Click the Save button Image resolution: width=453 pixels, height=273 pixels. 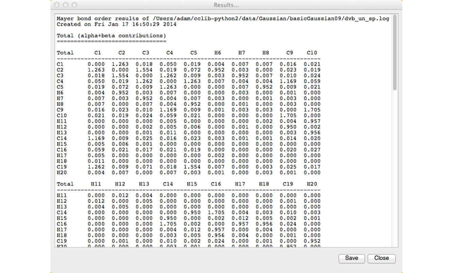pyautogui.click(x=351, y=258)
